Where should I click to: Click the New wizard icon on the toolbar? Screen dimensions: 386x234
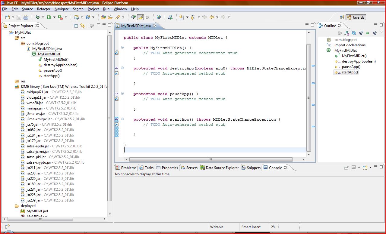tap(7, 17)
